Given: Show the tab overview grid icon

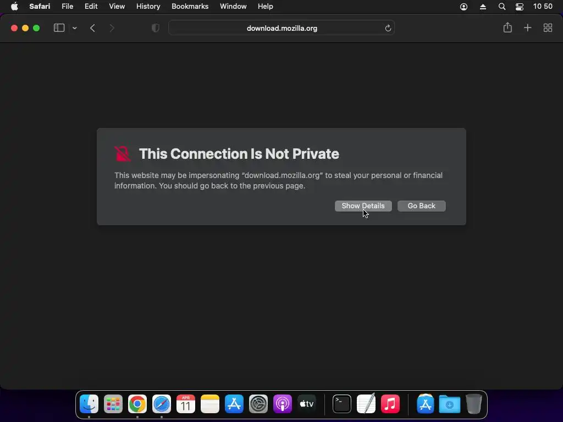Looking at the screenshot, I should 548,28.
